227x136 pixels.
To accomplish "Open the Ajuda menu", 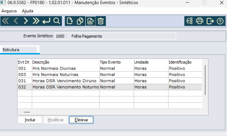I will click(x=28, y=11).
